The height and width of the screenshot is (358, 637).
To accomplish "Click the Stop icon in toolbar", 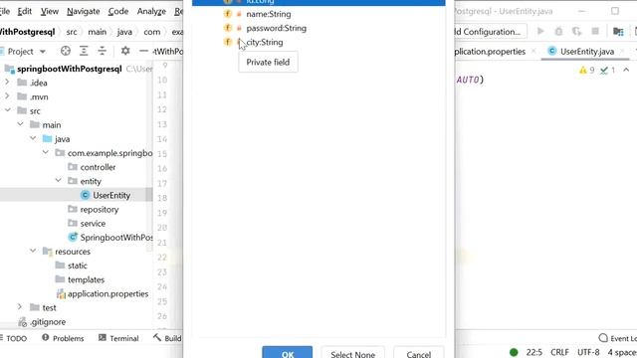I will (595, 31).
